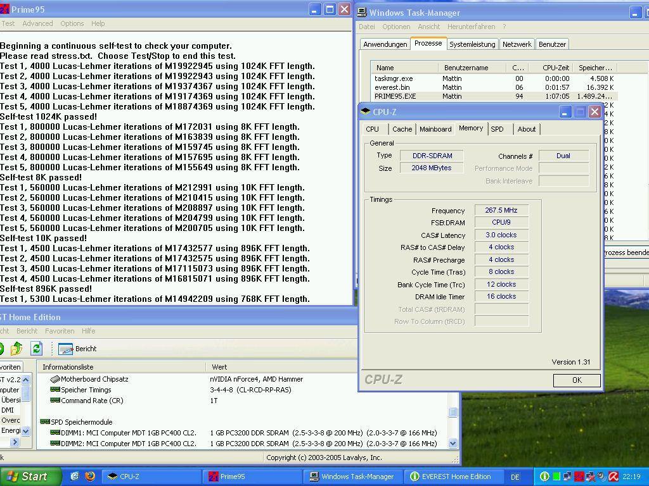Open the Cache tab in CPU-Z
This screenshot has width=649, height=486.
402,129
